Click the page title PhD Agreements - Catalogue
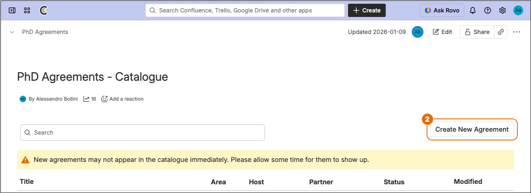Screen dimensions: 531x193 click(x=92, y=77)
